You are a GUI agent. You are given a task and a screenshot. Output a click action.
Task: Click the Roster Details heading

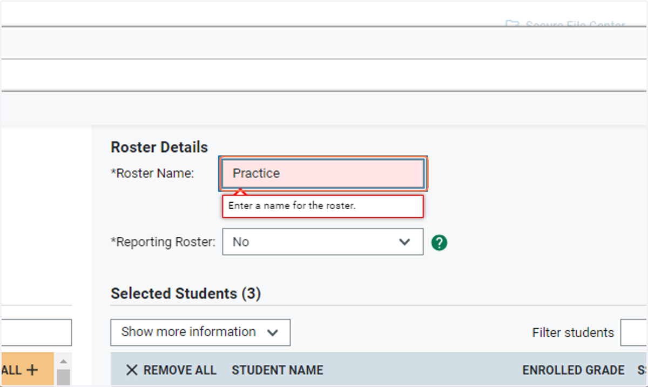(x=159, y=147)
